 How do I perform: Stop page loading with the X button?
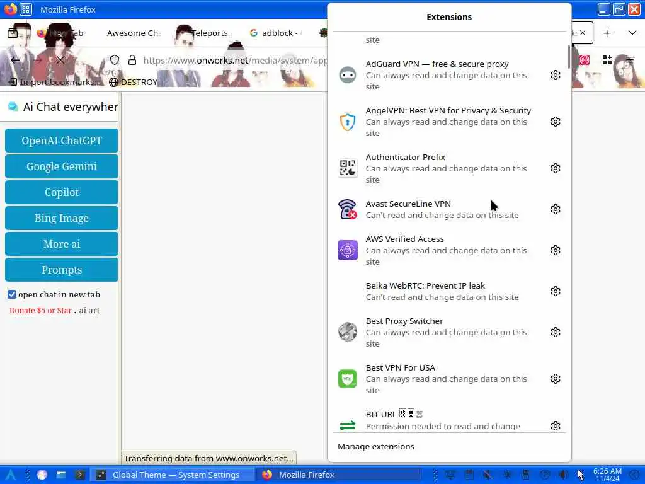[x=60, y=60]
